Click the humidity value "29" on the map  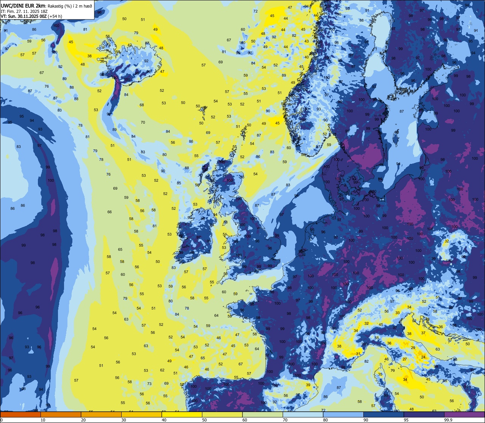pos(413,348)
